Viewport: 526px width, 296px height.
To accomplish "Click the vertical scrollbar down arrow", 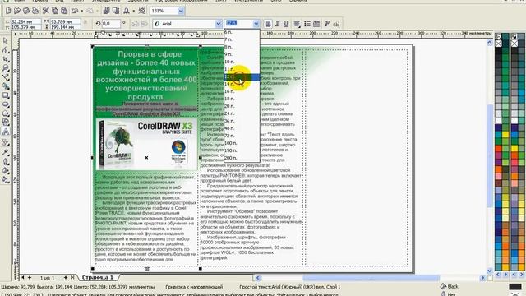I will [490, 271].
